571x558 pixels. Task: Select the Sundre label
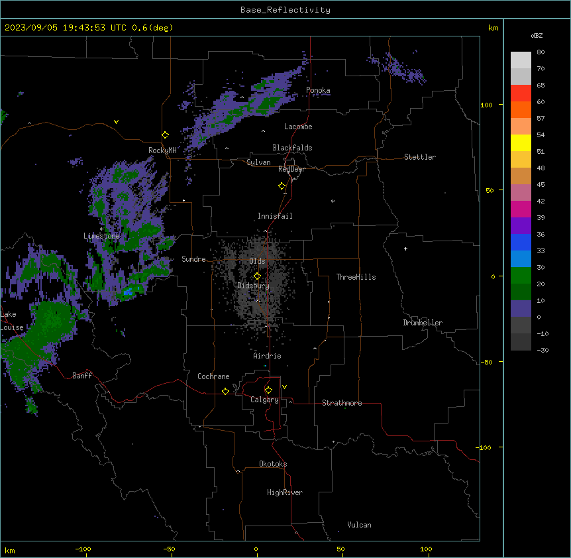(x=193, y=259)
